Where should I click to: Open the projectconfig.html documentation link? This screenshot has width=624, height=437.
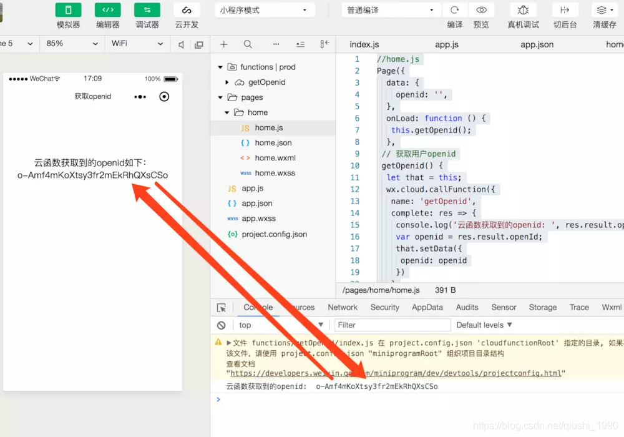(x=396, y=373)
